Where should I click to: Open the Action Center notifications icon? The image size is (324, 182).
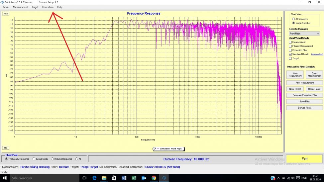[x=298, y=178]
